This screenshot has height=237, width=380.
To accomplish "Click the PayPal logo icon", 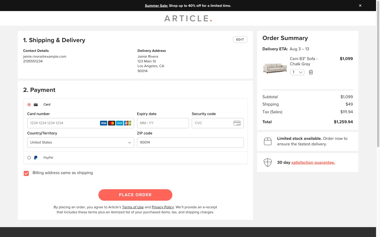I will [36, 158].
